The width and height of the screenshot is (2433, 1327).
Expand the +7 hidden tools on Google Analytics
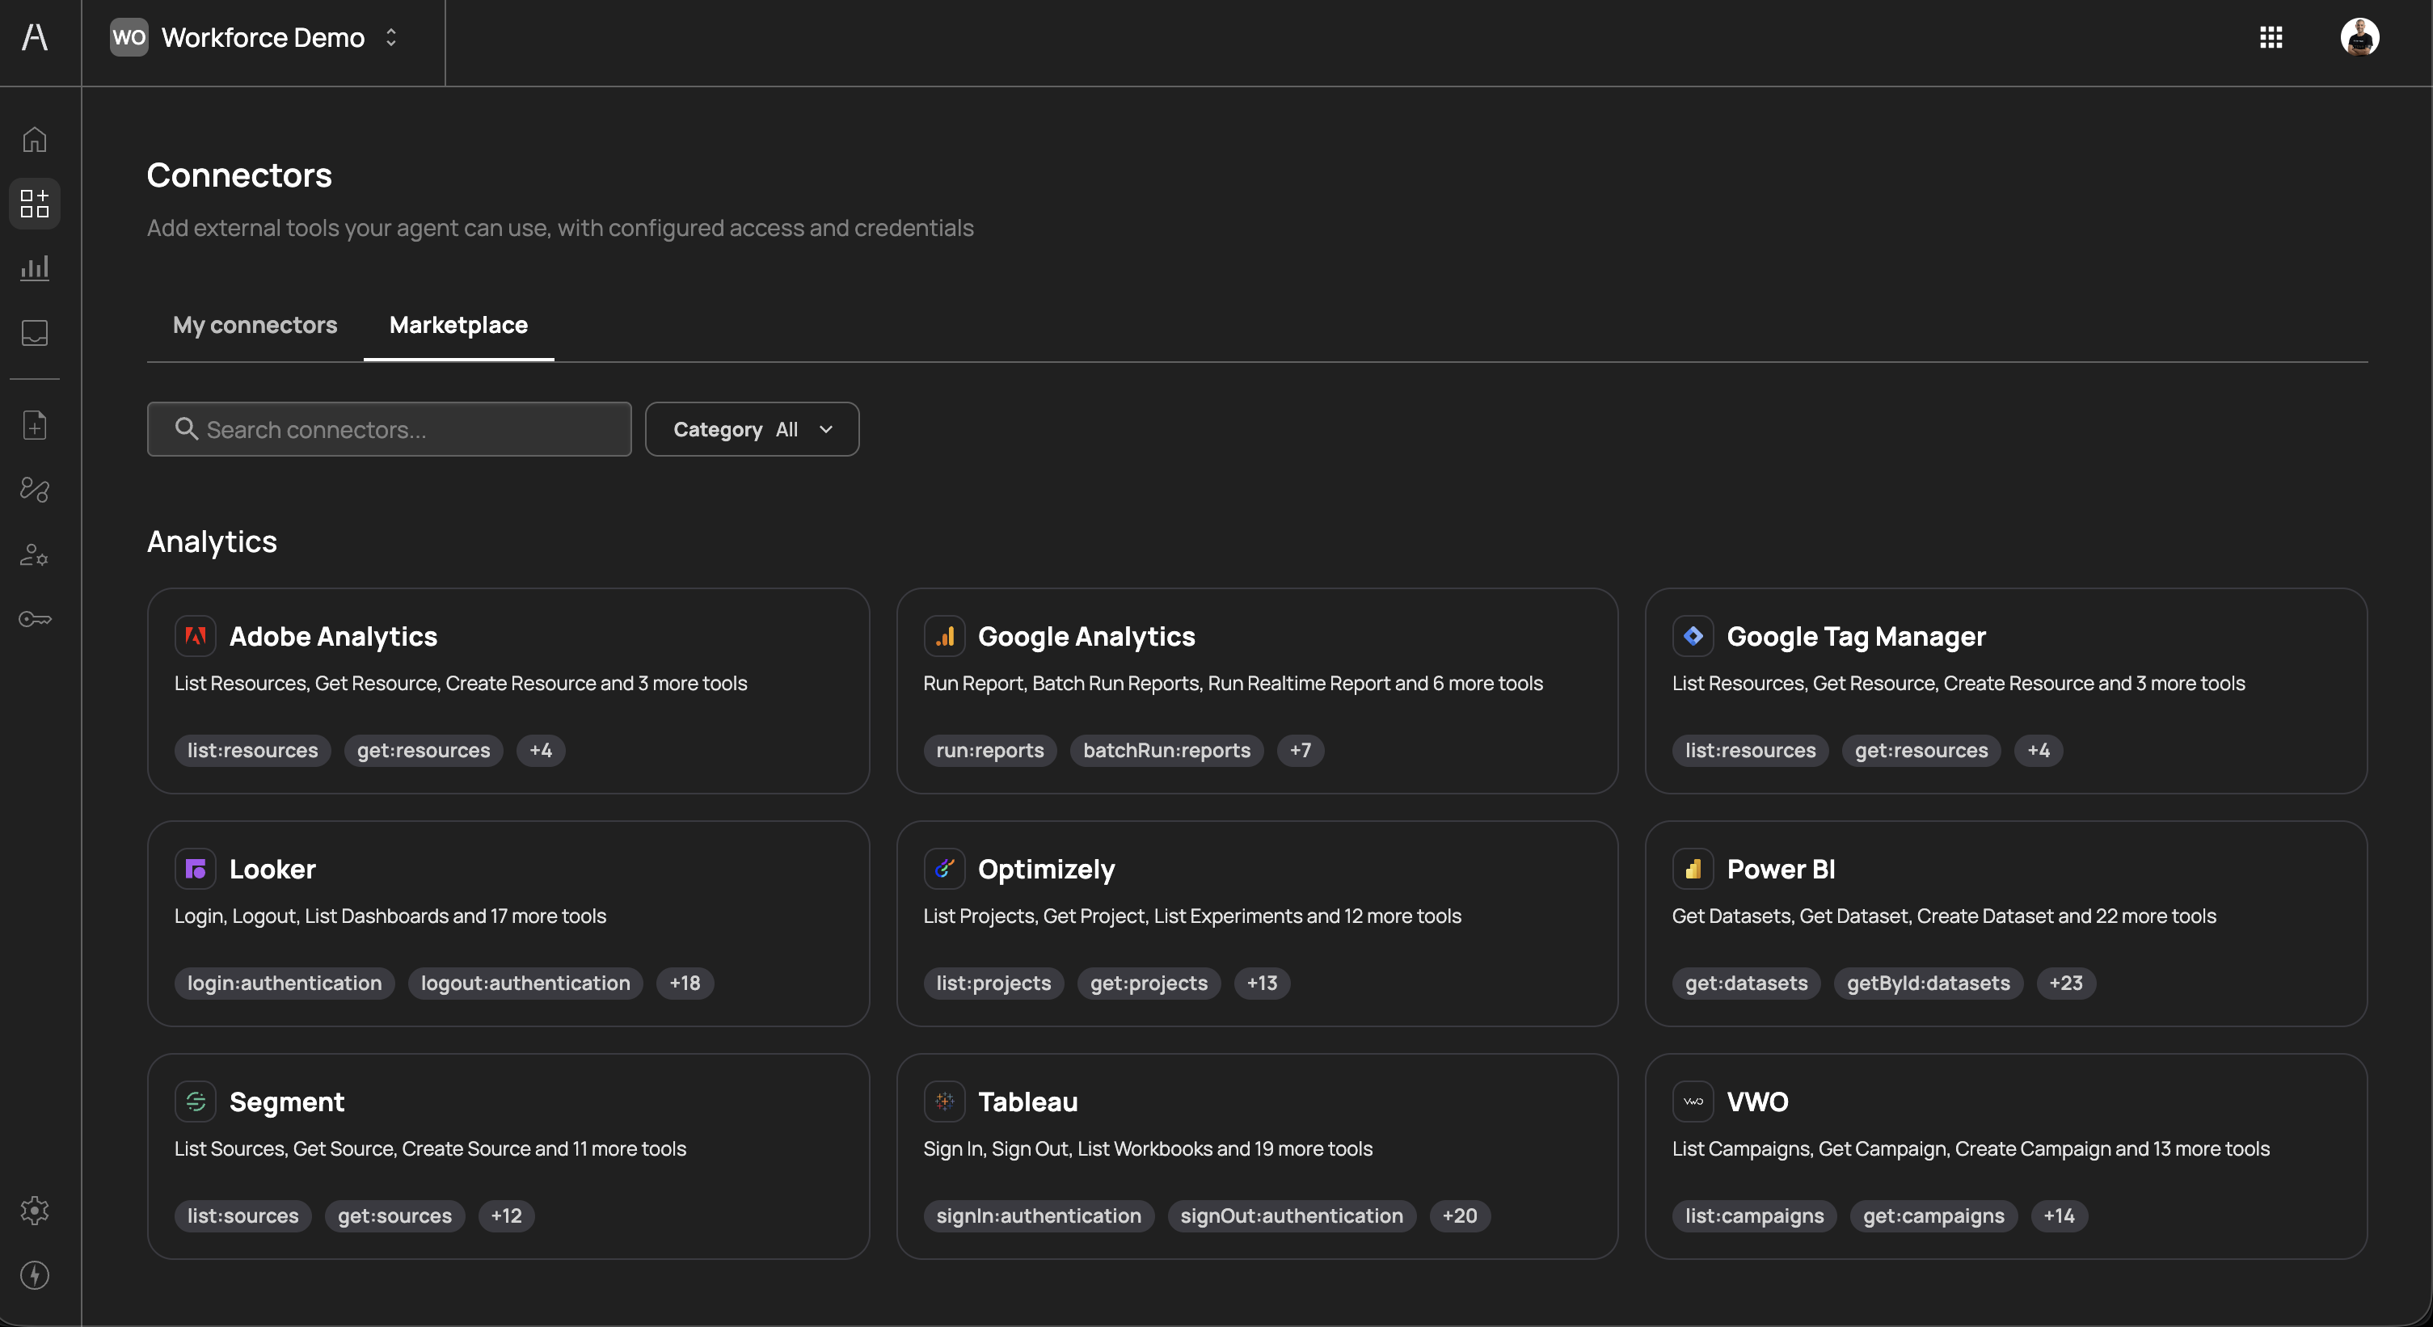coord(1301,750)
